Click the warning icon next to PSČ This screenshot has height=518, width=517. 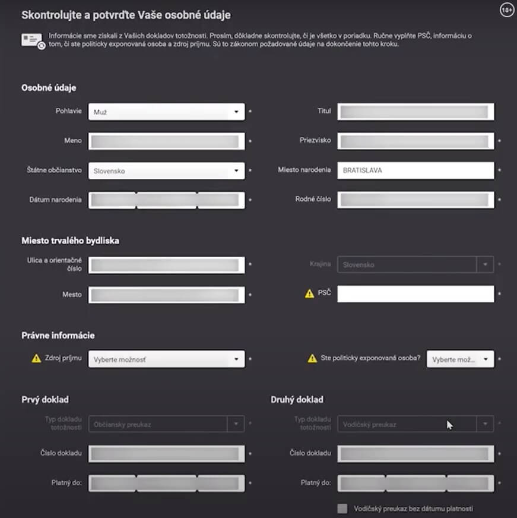coord(309,293)
